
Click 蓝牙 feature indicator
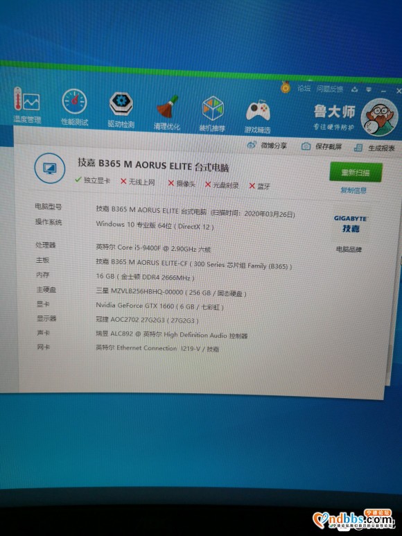pos(260,186)
